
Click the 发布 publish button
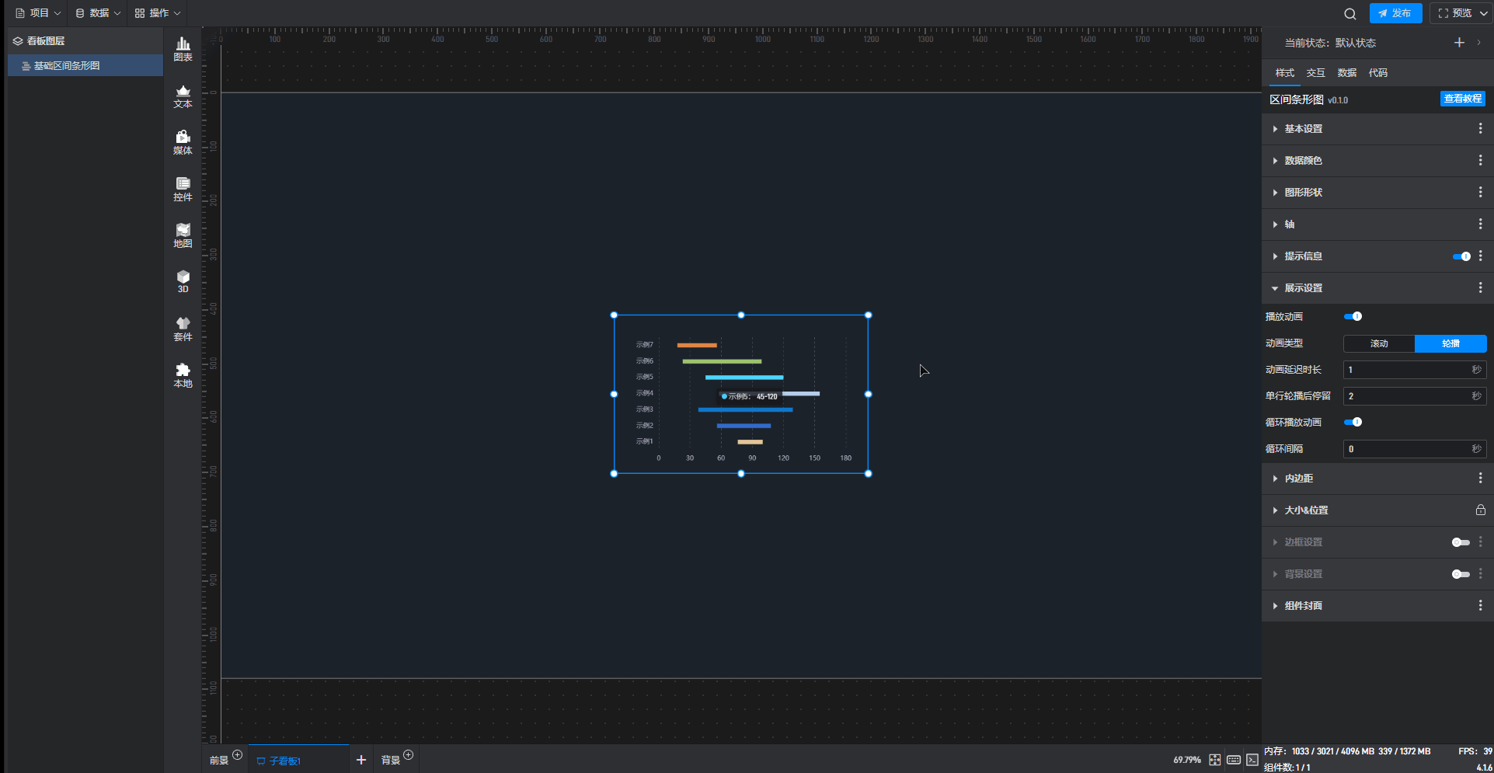tap(1395, 13)
